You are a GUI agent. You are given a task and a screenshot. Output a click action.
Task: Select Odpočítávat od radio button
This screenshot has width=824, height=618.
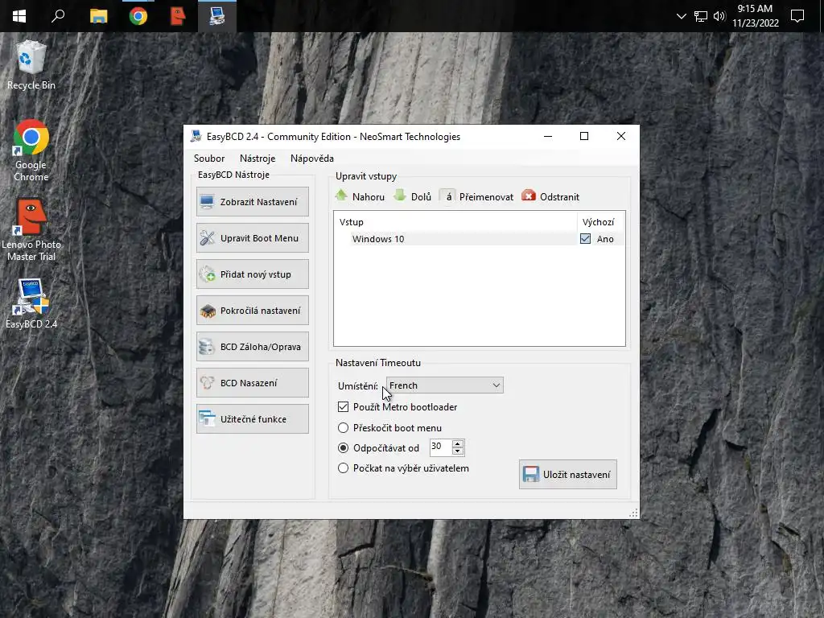point(343,447)
